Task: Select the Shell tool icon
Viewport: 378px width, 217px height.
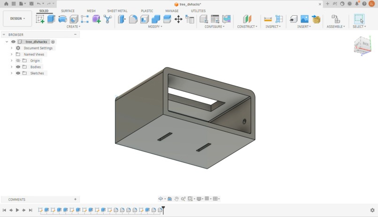Action: (144, 19)
